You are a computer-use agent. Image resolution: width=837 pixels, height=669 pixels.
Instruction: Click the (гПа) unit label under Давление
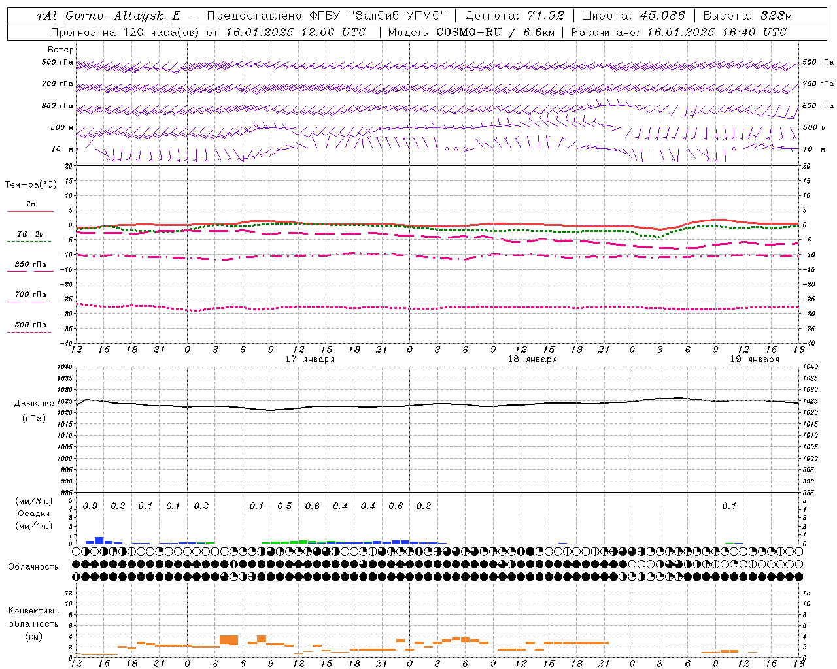point(34,419)
